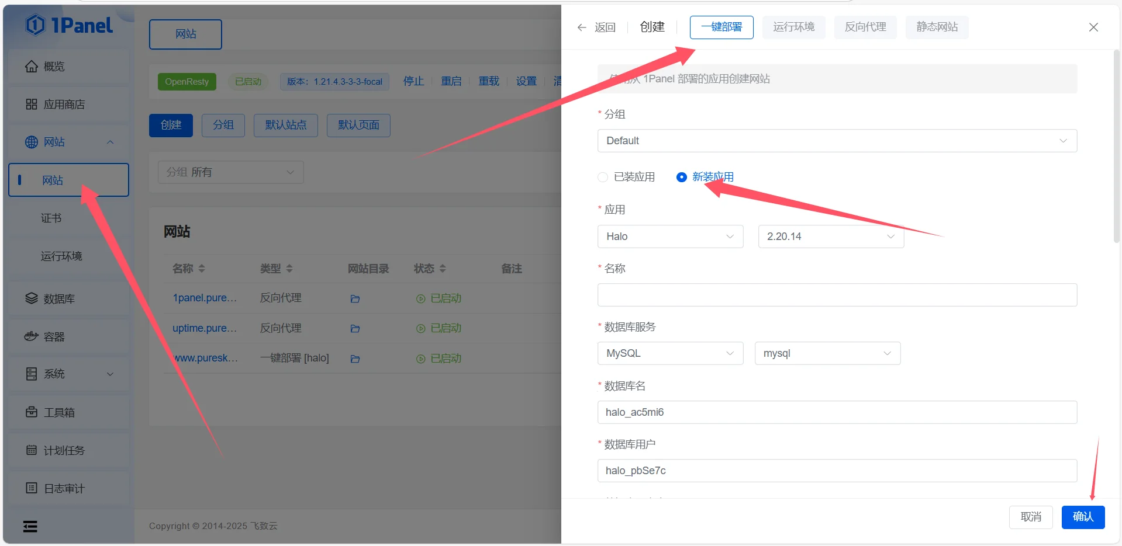
Task: Sort table by 名称 column arrows
Action: [x=202, y=269]
